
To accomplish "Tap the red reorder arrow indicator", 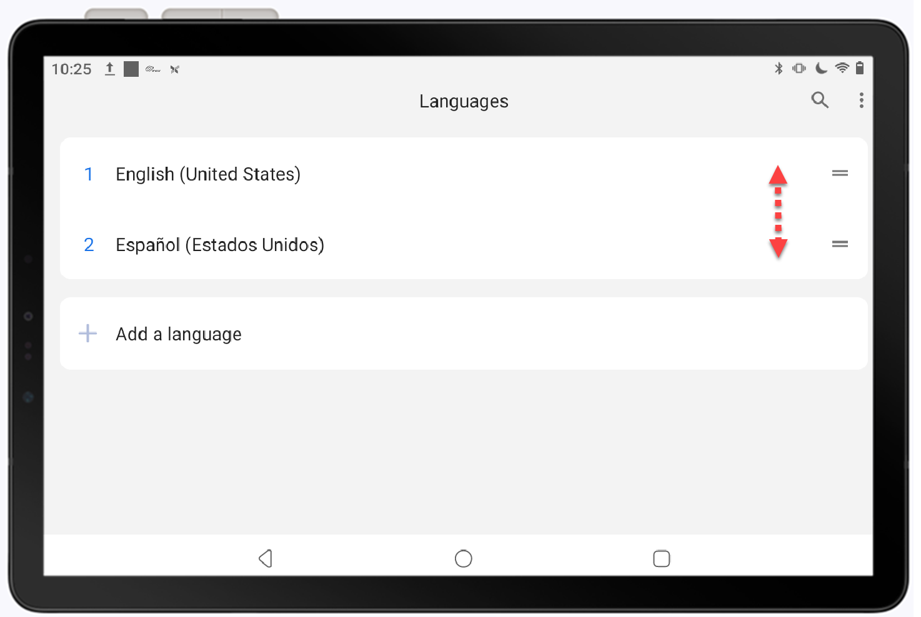I will coord(778,211).
